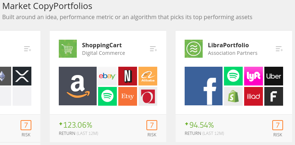Select the Lyft logo tile
The image size is (295, 145).
(254, 76)
